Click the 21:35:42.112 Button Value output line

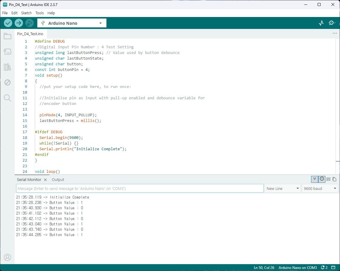click(50, 219)
